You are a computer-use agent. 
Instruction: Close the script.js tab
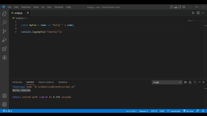pos(28,13)
